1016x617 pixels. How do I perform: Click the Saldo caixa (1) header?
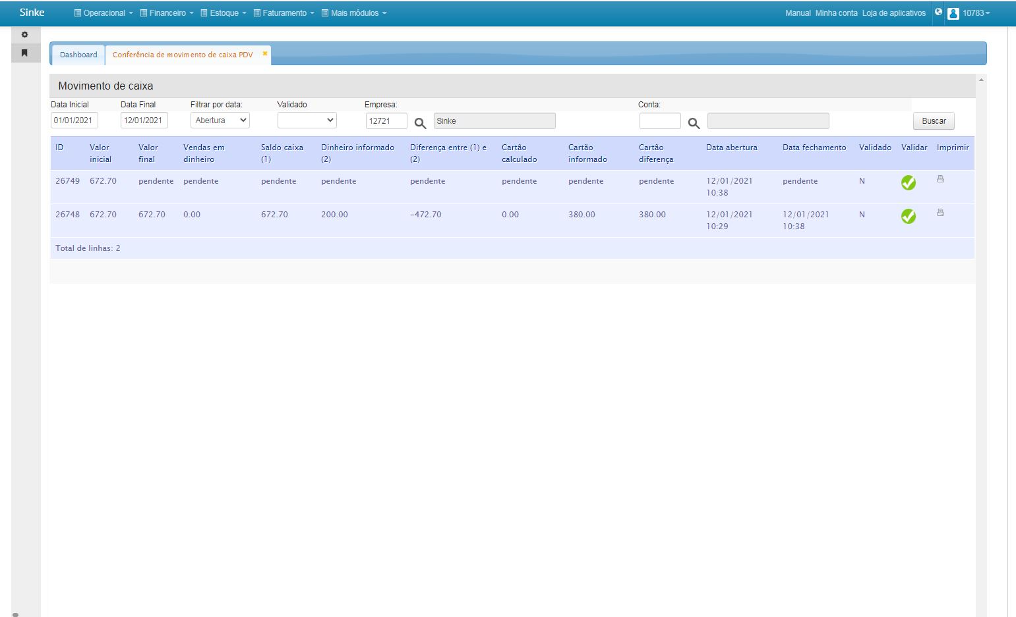282,153
